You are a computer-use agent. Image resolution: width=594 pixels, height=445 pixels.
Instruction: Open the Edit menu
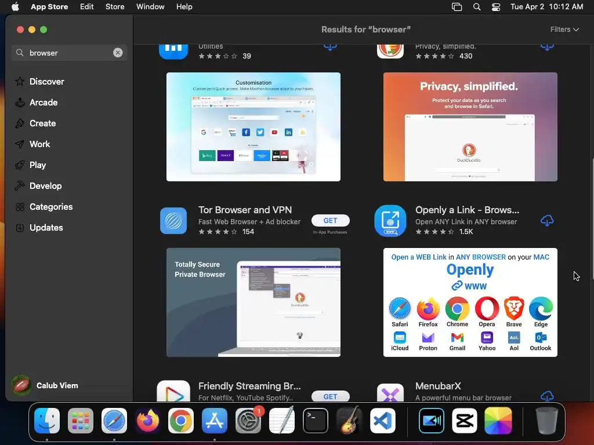click(x=87, y=6)
